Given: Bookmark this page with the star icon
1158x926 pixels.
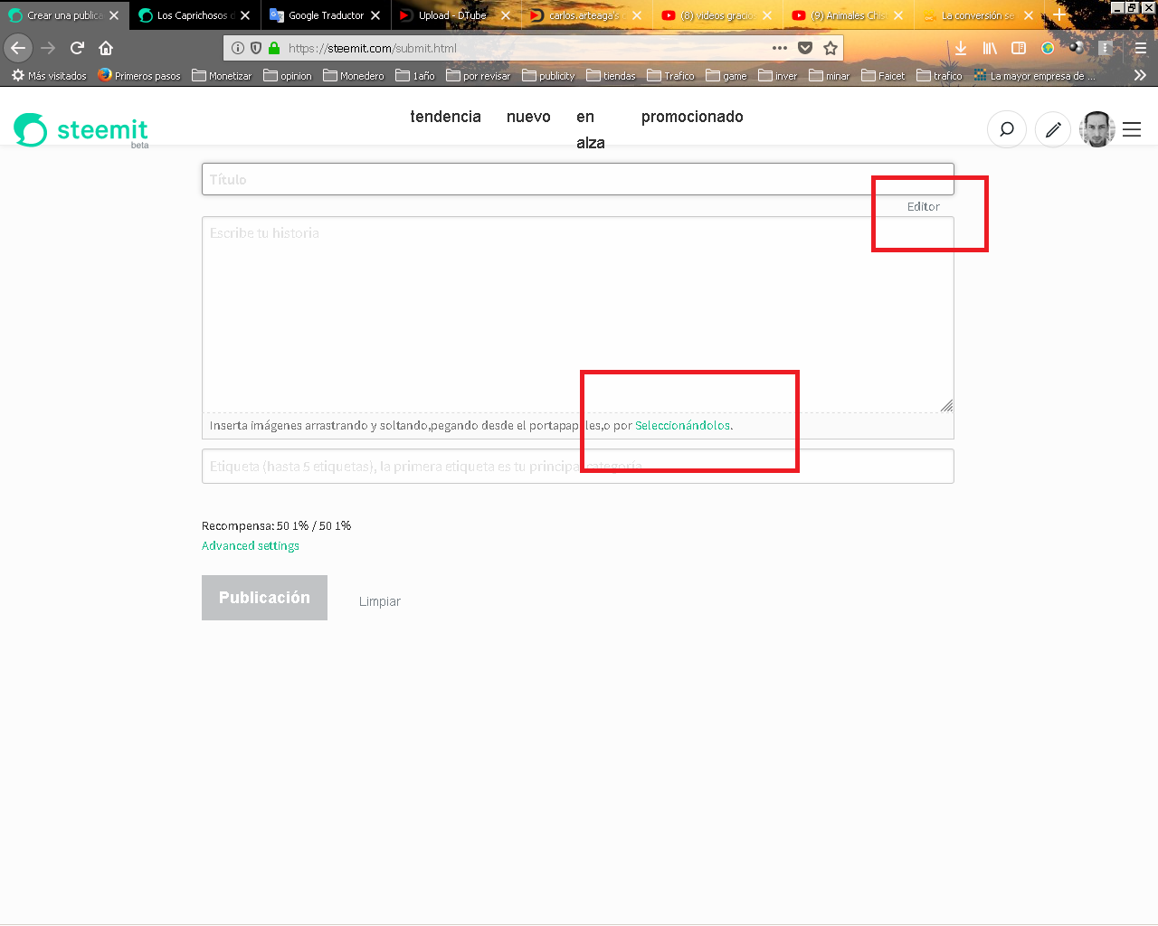Looking at the screenshot, I should click(831, 48).
